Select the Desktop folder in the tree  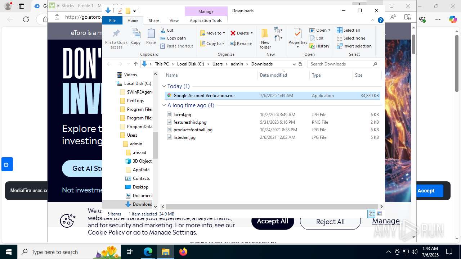click(140, 187)
